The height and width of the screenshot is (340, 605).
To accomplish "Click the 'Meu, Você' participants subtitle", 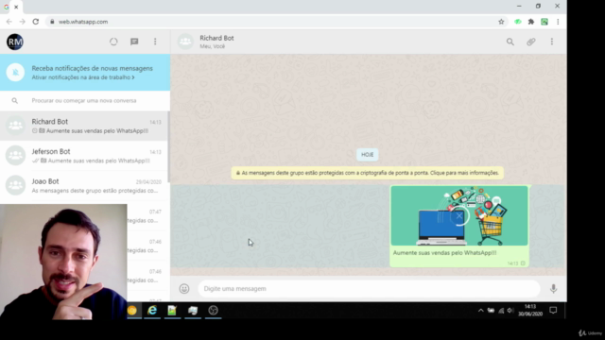I will [x=212, y=46].
